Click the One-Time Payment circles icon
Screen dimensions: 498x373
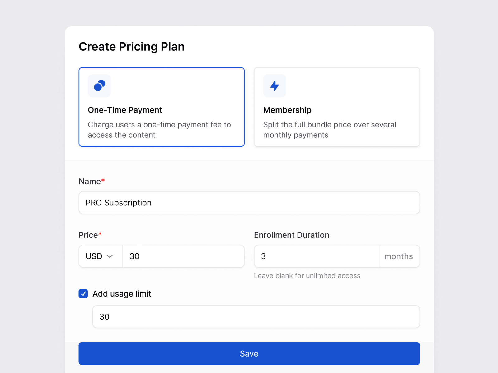click(99, 85)
